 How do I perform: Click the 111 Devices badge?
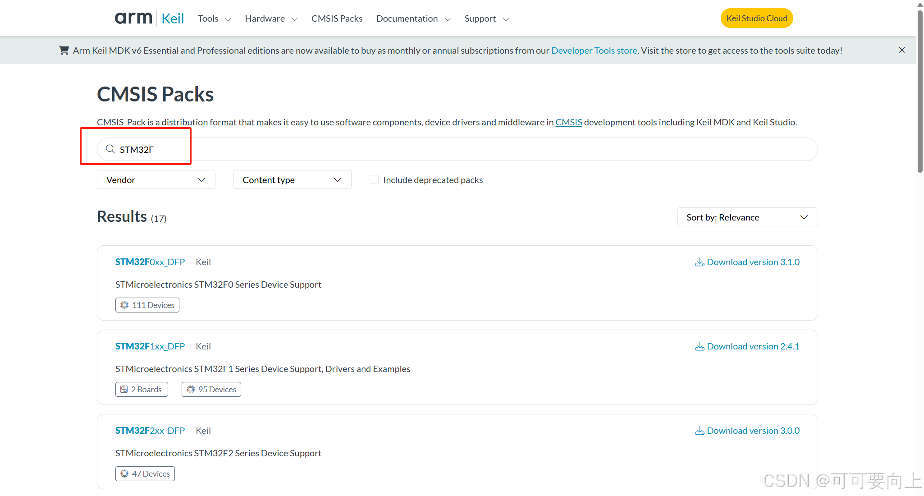click(x=147, y=305)
